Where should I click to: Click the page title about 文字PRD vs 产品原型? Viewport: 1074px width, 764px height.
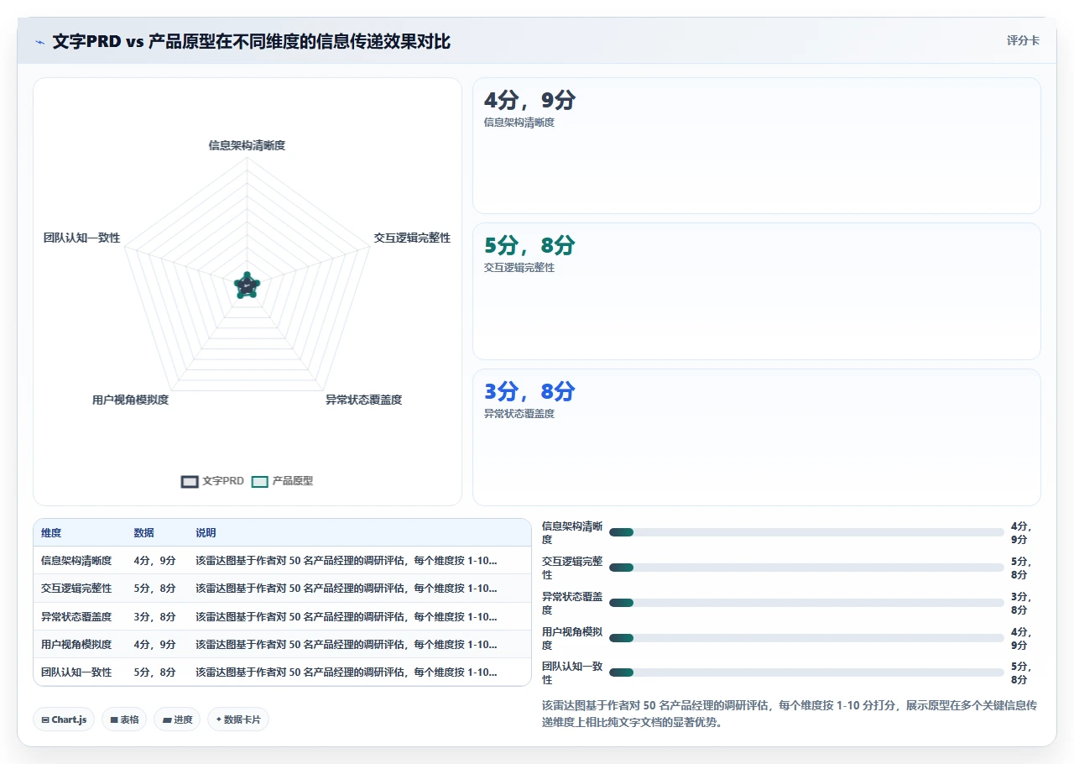(252, 42)
